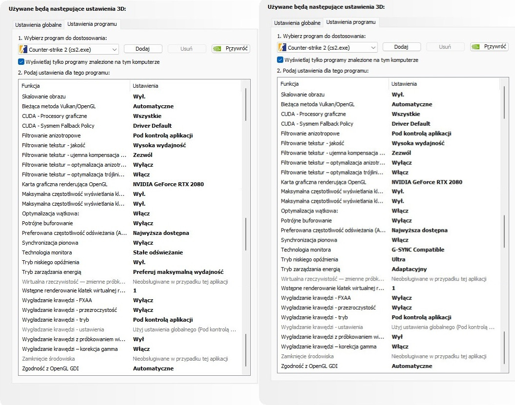515x405 pixels.
Task: Select Wygładzanie krawędzi - tryb row in right panel
Action: coord(389,317)
